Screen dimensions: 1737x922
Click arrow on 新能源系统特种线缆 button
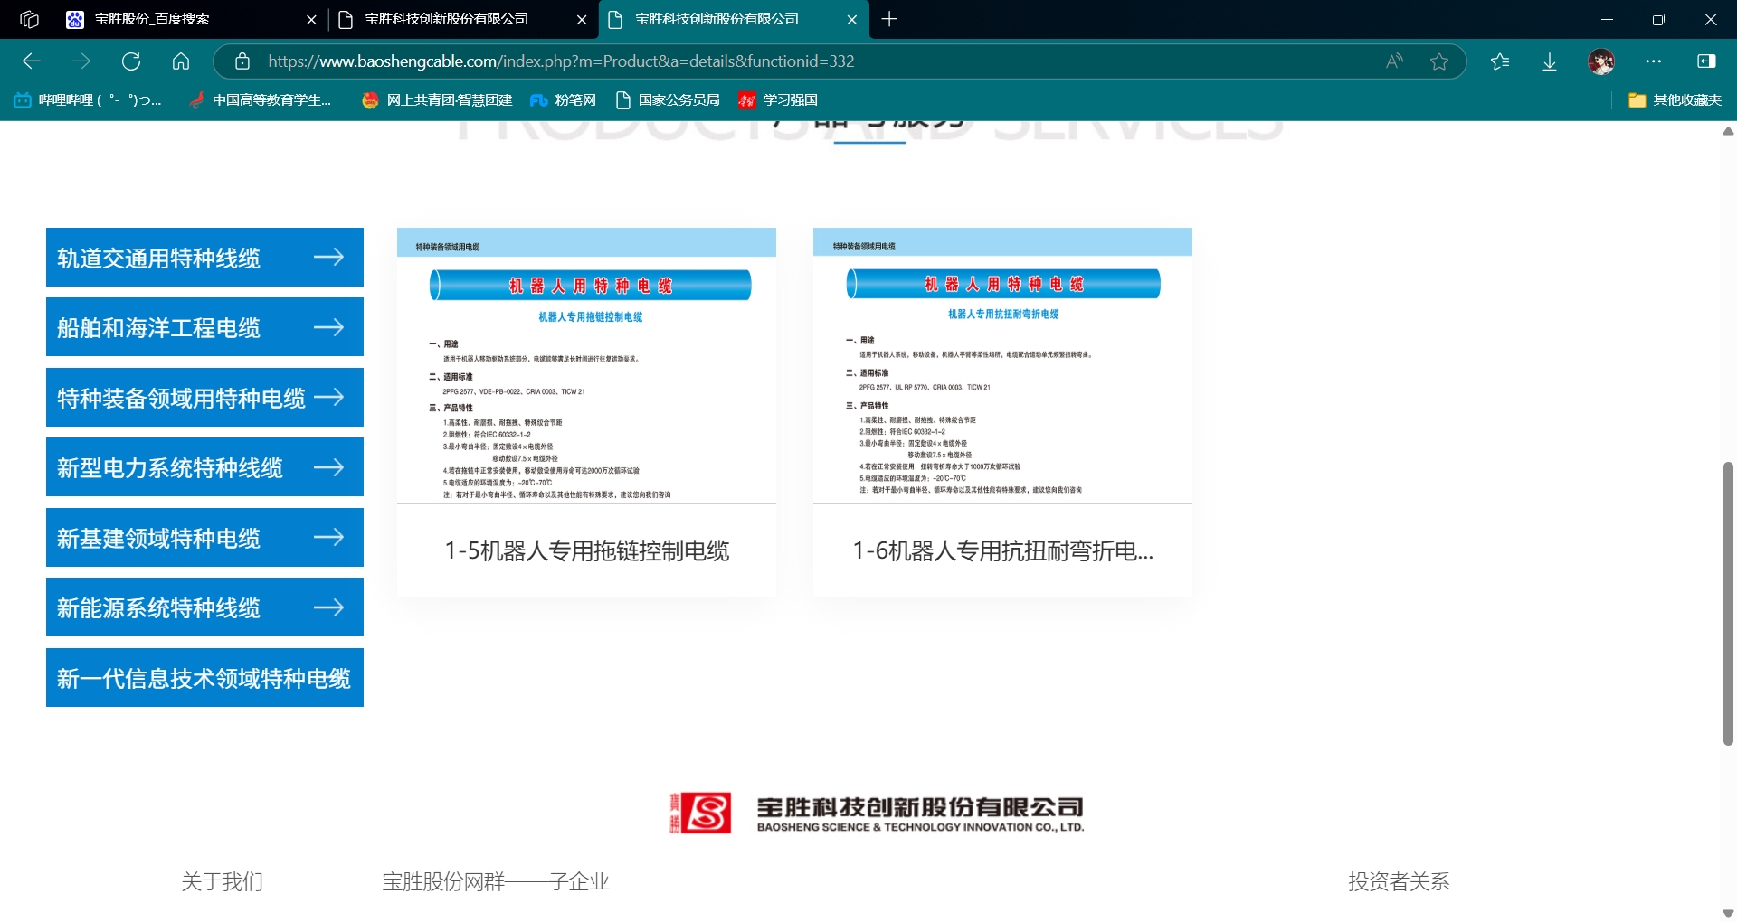pos(328,607)
